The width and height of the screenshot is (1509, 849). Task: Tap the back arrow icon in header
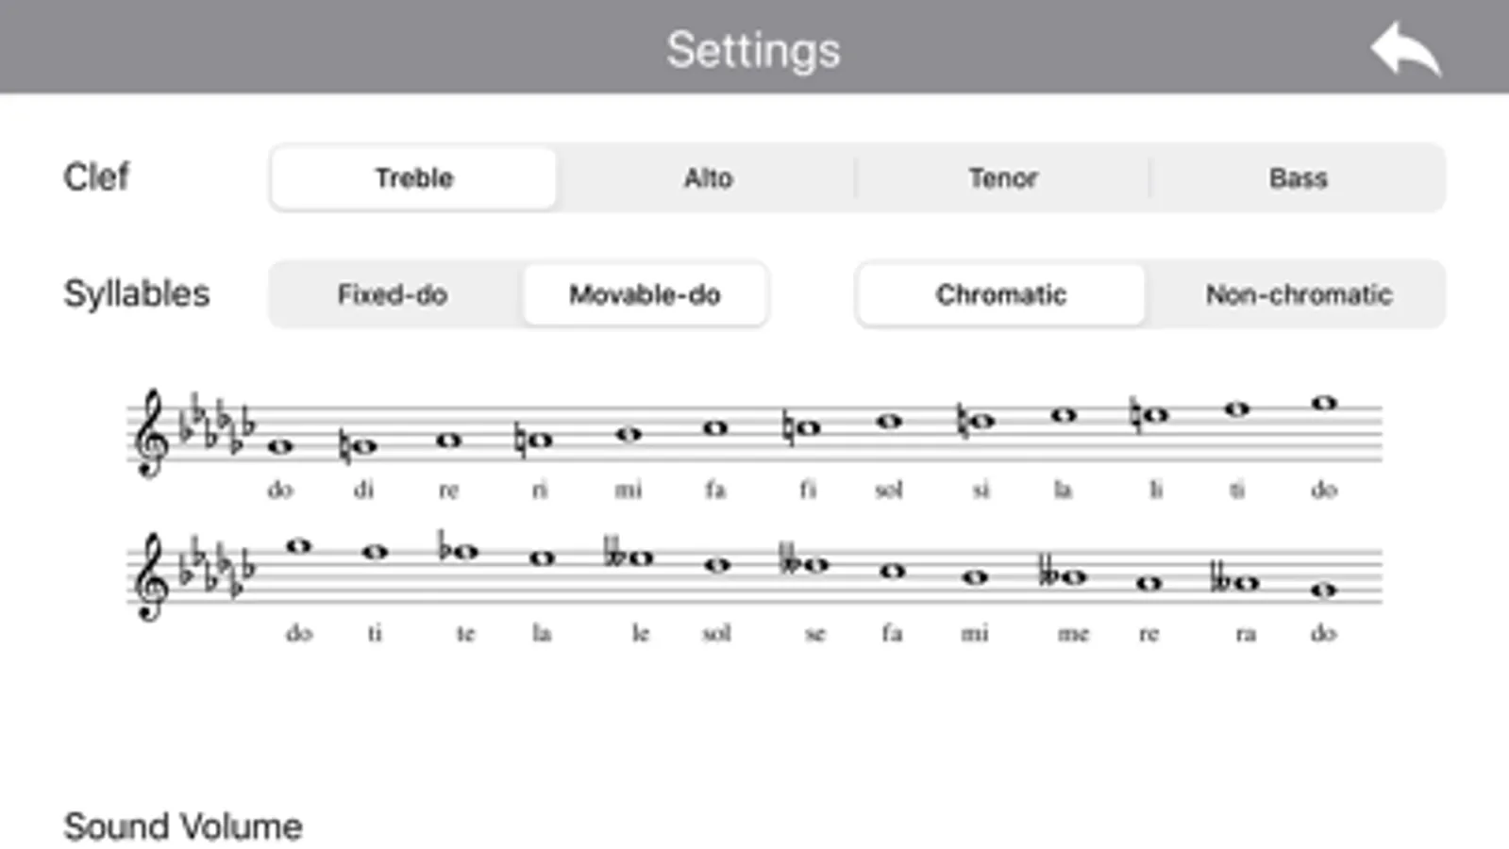[x=1405, y=49]
